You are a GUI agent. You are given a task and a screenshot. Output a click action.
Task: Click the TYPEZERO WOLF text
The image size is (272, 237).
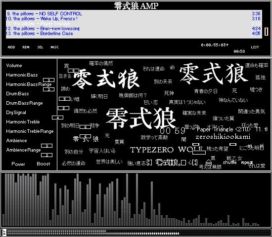(x=167, y=150)
